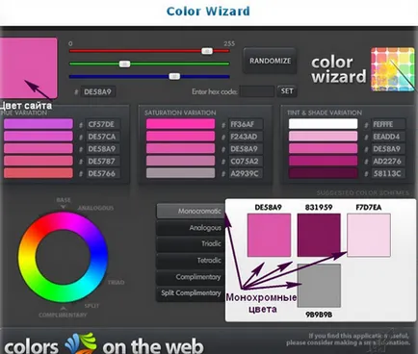Click the TRIAD label by the wheel
The image size is (418, 354).
(116, 282)
